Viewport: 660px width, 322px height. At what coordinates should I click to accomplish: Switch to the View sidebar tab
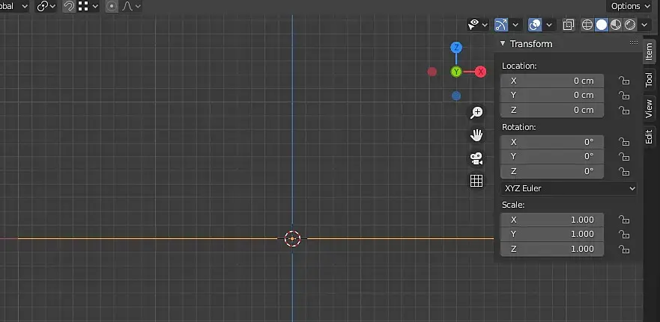[650, 108]
